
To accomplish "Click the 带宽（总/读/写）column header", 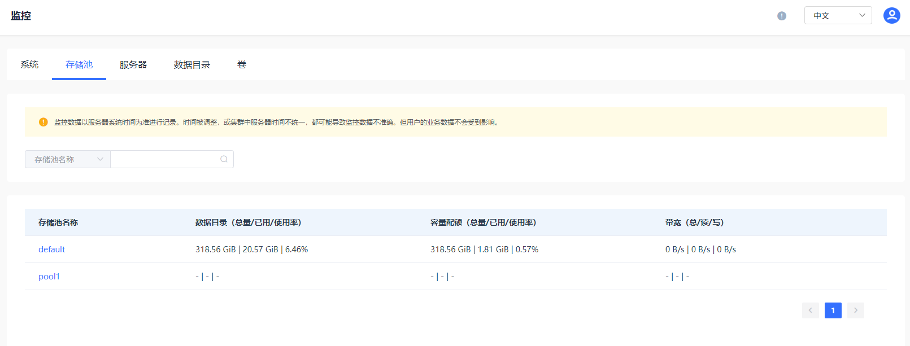I will (x=694, y=222).
